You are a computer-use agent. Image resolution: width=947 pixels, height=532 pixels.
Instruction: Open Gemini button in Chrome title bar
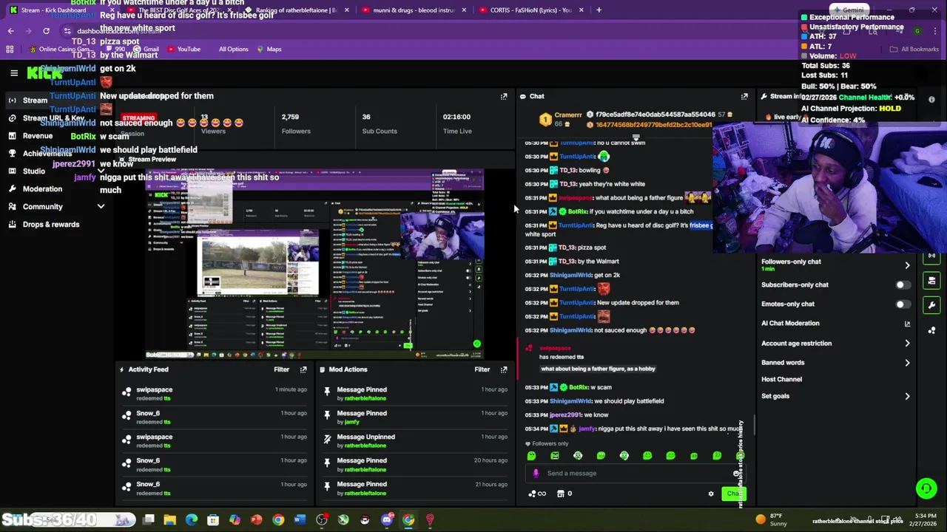(x=848, y=10)
